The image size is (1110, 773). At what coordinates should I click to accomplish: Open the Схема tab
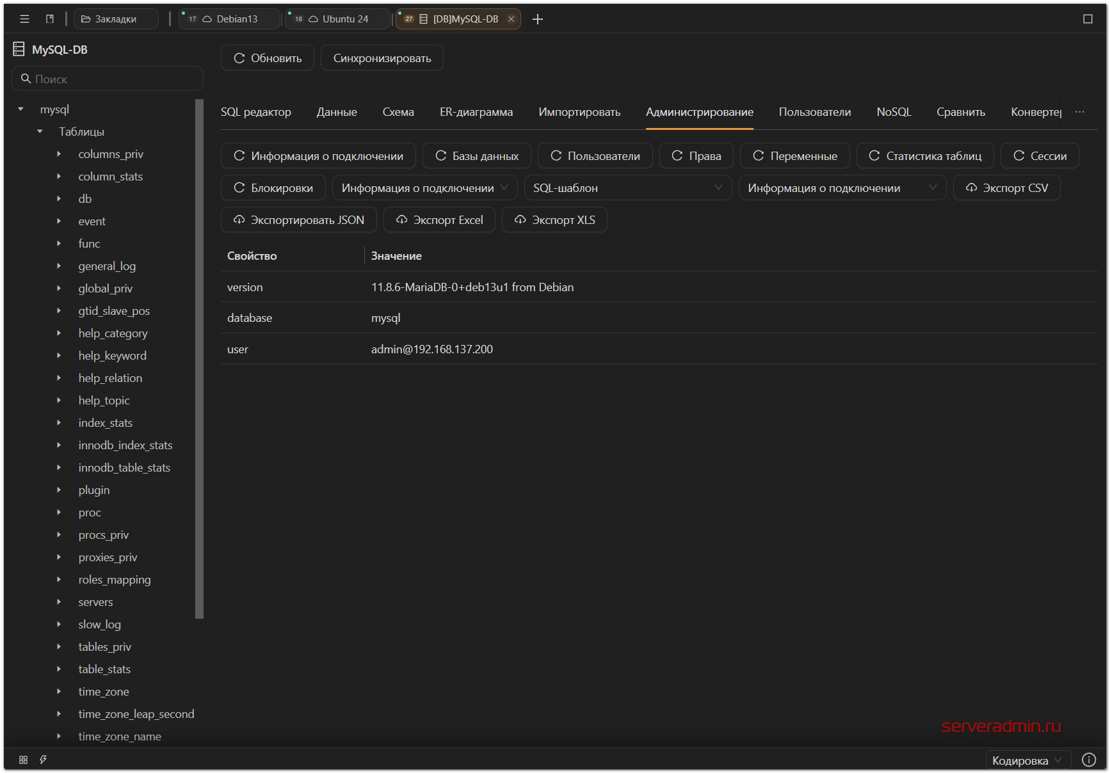click(398, 112)
